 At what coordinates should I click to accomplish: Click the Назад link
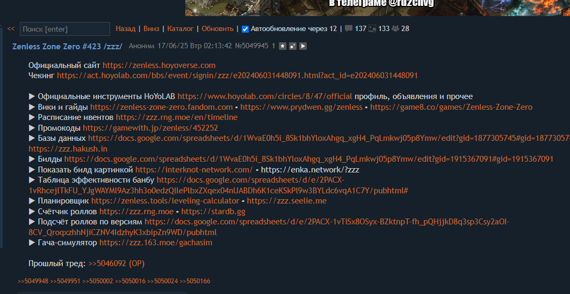(125, 28)
